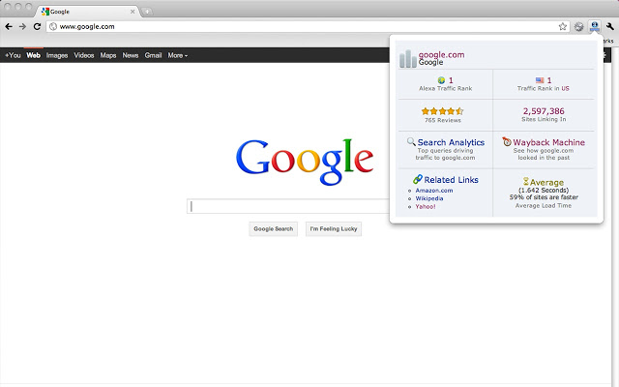The height and width of the screenshot is (387, 619).
Task: Click the browser reload button
Action: (x=37, y=27)
